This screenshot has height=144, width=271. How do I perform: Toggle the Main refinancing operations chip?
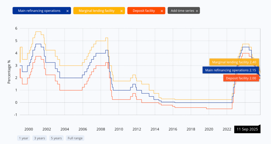[x=39, y=11]
